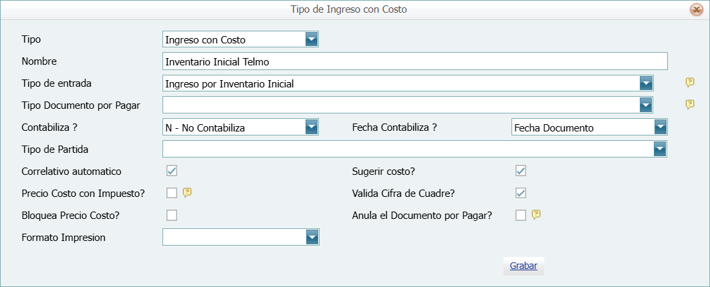This screenshot has height=287, width=710.
Task: Open the Tipo Documento por Pagar dropdown
Action: tap(646, 105)
